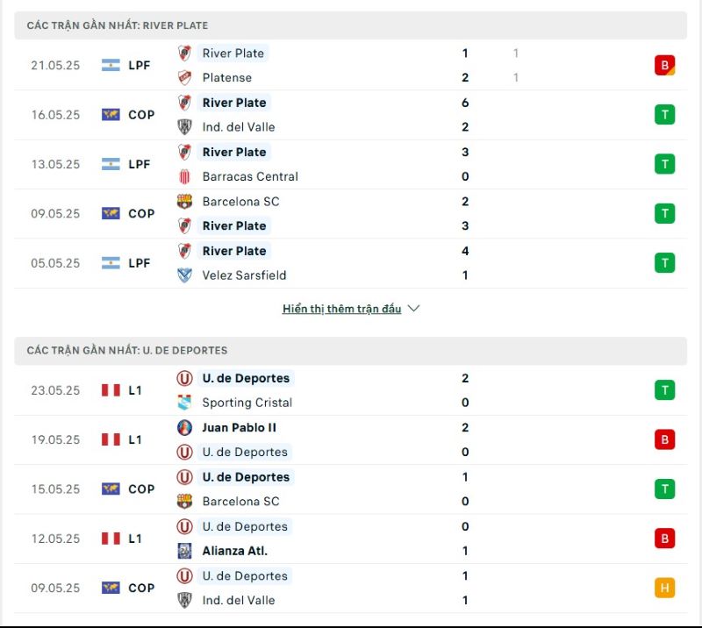Screen dimensions: 702x628
Task: Click the Argentina flag beside LPF
Action: pyautogui.click(x=110, y=65)
